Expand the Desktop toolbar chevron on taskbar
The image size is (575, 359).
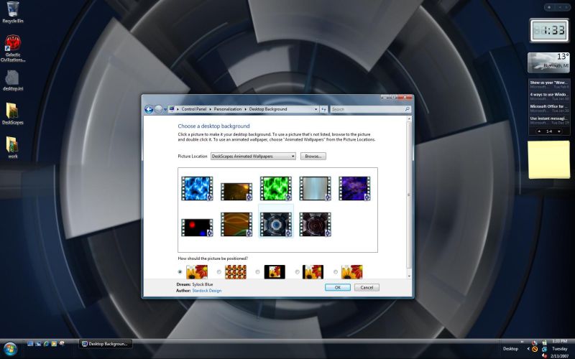coord(522,342)
